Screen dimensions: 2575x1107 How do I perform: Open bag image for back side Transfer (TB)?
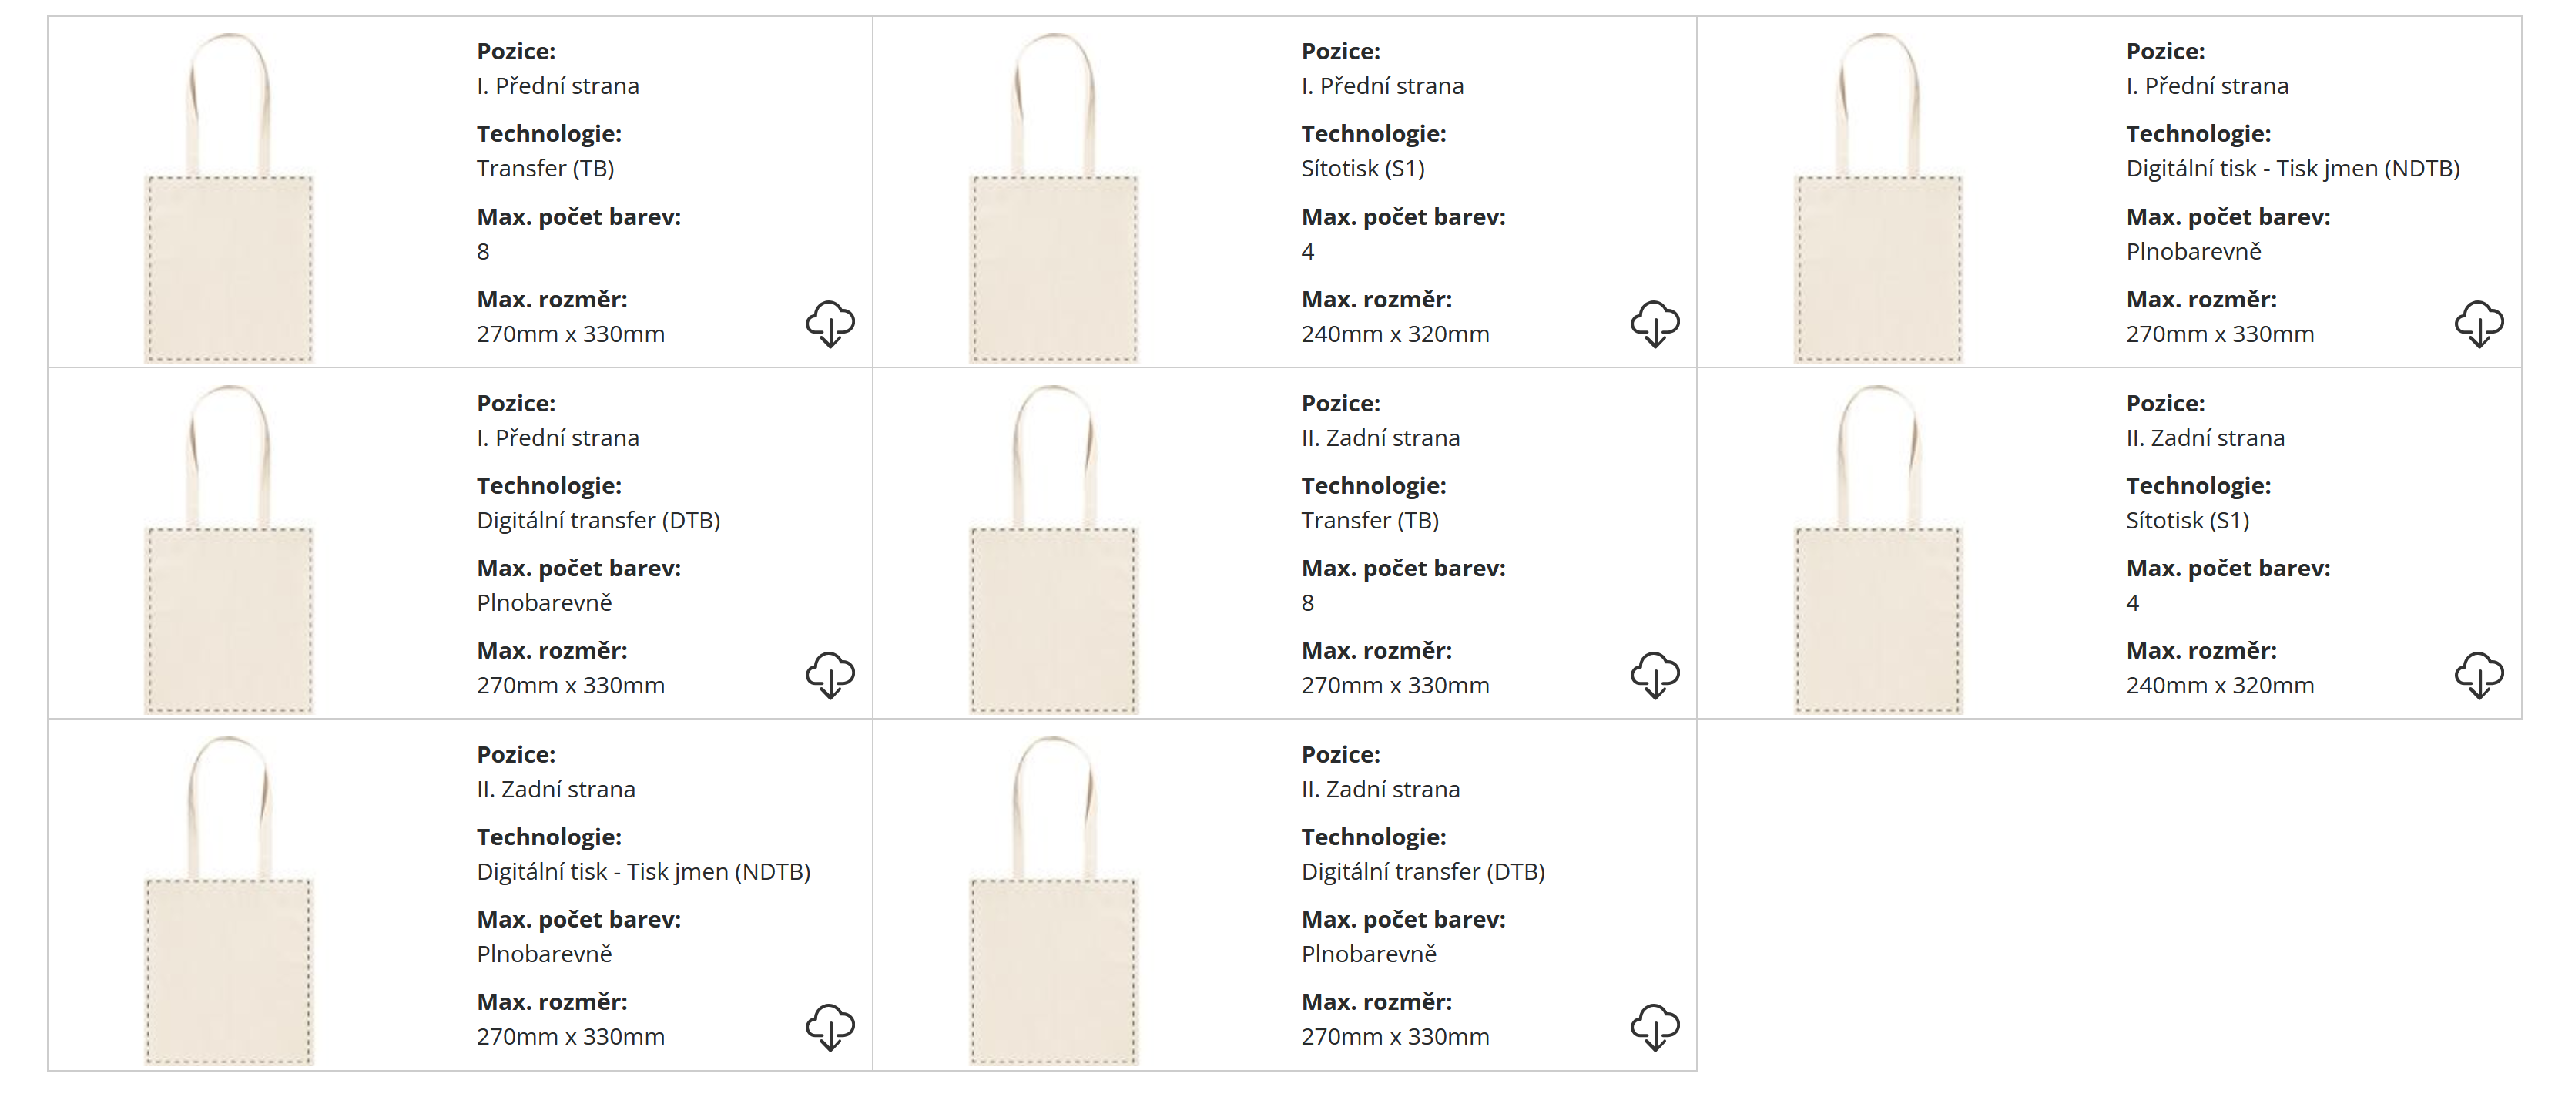(1054, 549)
